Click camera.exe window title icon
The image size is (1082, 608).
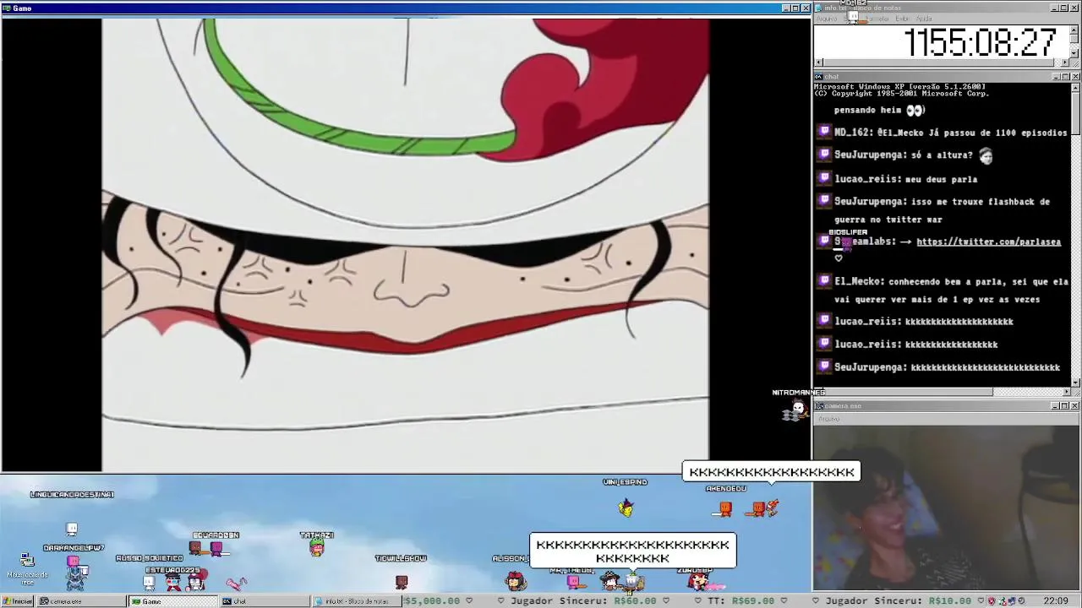click(x=818, y=406)
